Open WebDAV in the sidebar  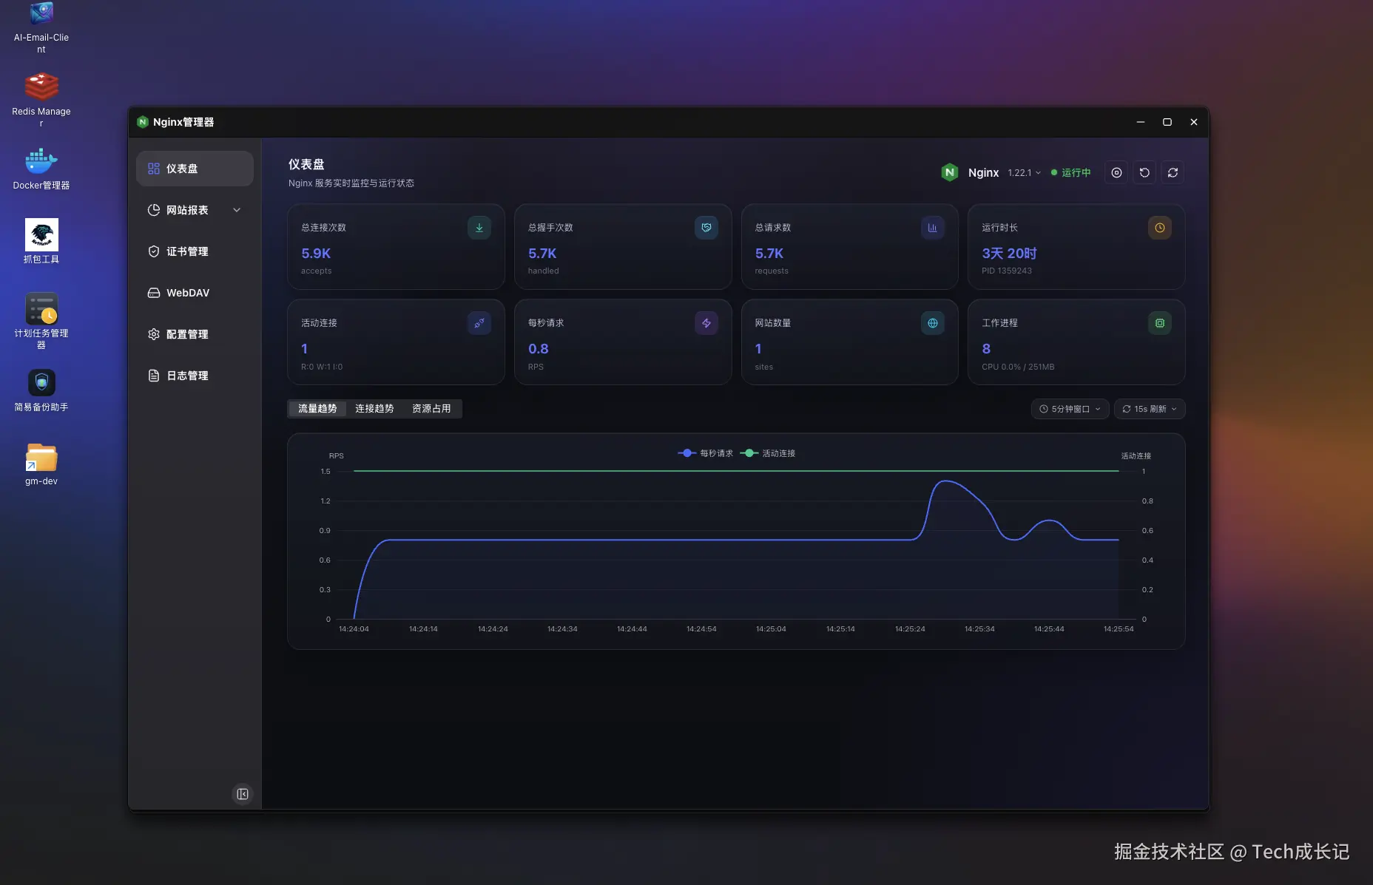pos(195,293)
